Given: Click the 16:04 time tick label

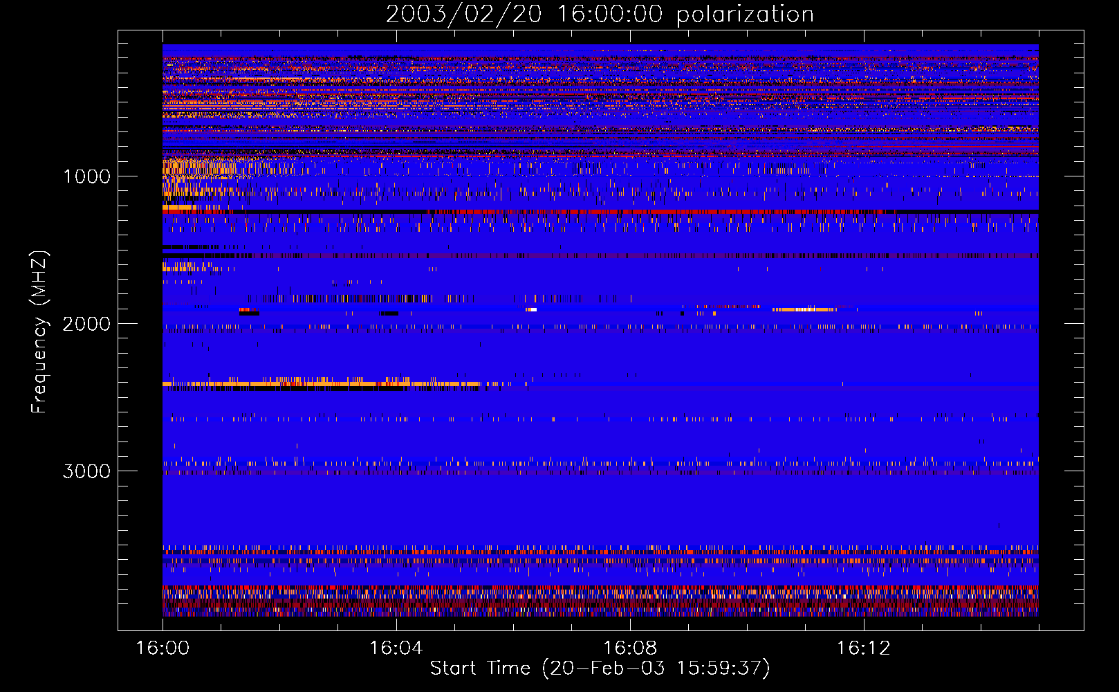Looking at the screenshot, I should [396, 648].
